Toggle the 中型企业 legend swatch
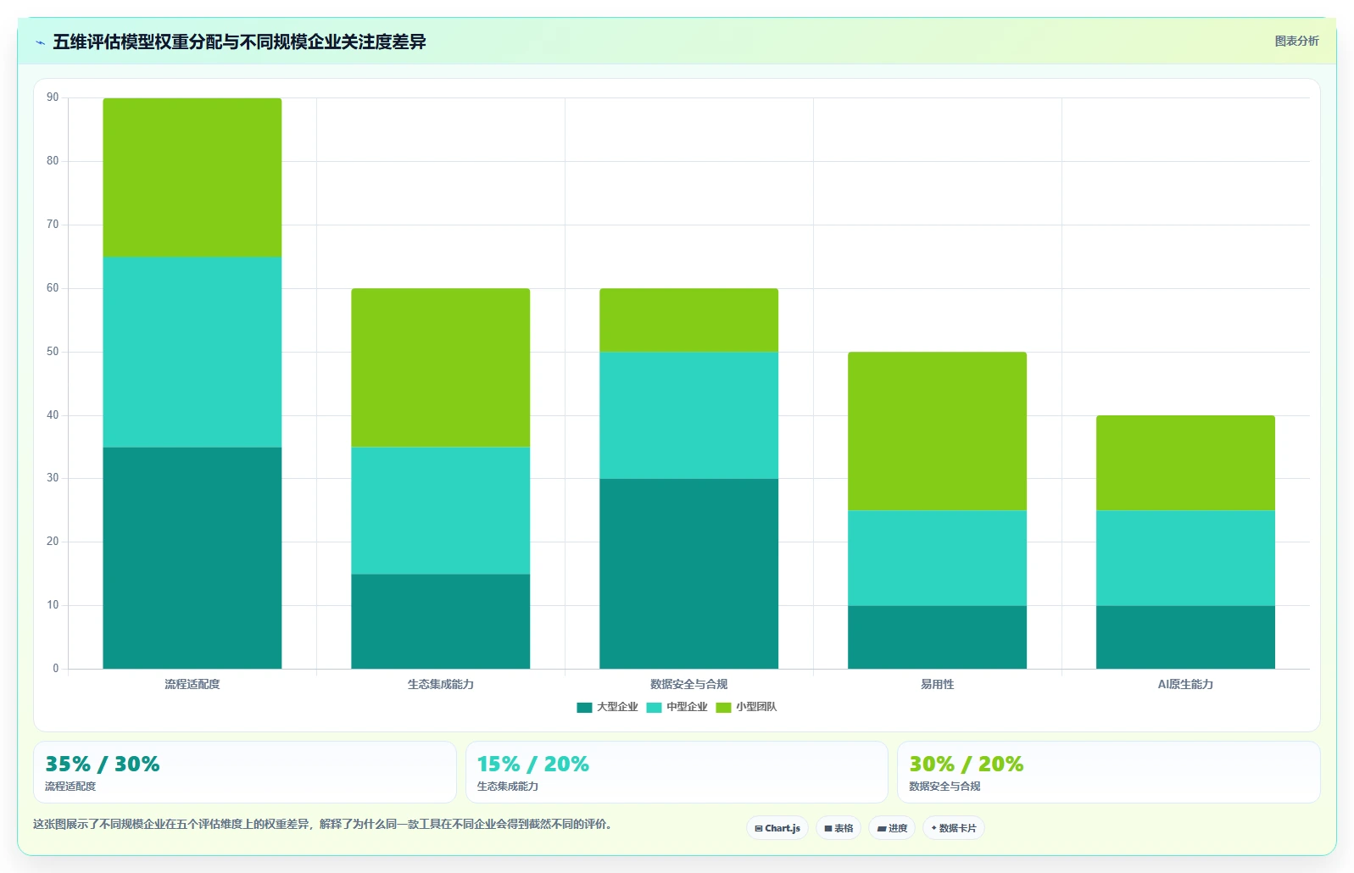Viewport: 1354px width, 873px height. (x=654, y=707)
